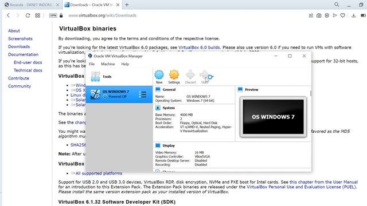Click the OS WINDOWS 7 machine icon

click(95, 94)
